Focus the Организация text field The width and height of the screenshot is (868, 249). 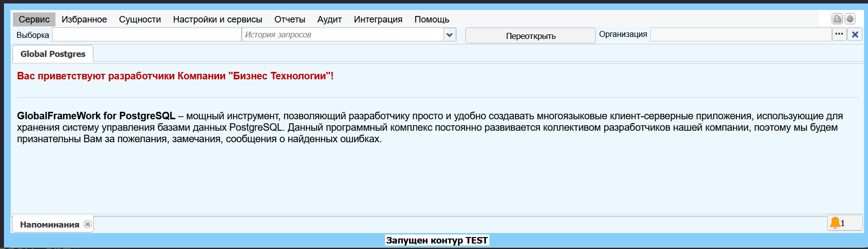click(740, 34)
